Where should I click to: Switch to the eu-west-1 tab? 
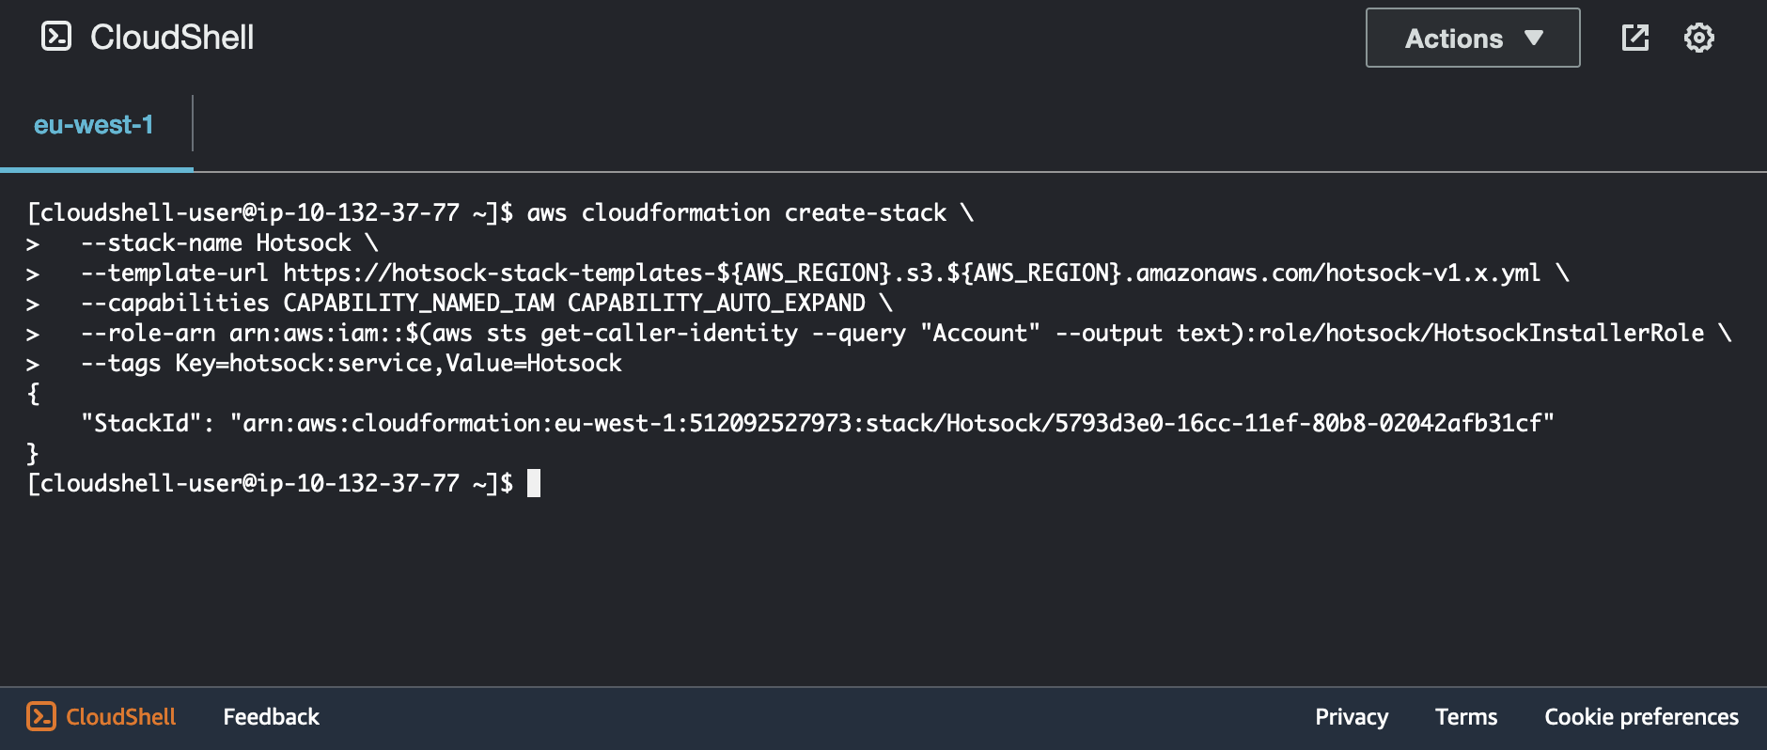tap(94, 125)
